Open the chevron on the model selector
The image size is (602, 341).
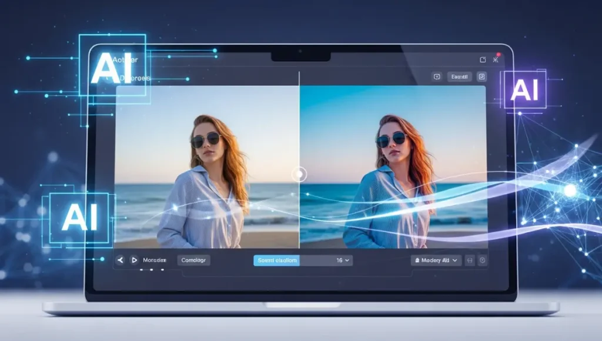pyautogui.click(x=454, y=260)
